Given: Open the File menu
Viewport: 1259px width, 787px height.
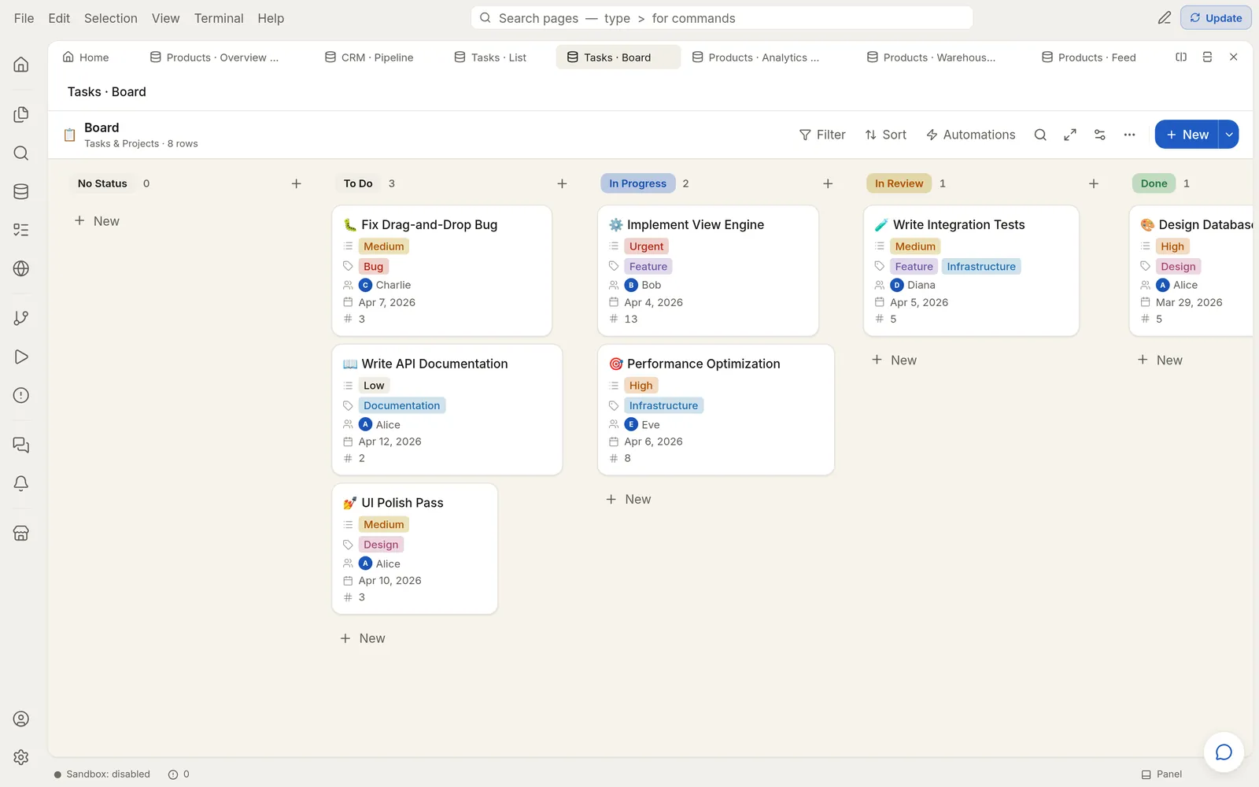Looking at the screenshot, I should pos(24,18).
